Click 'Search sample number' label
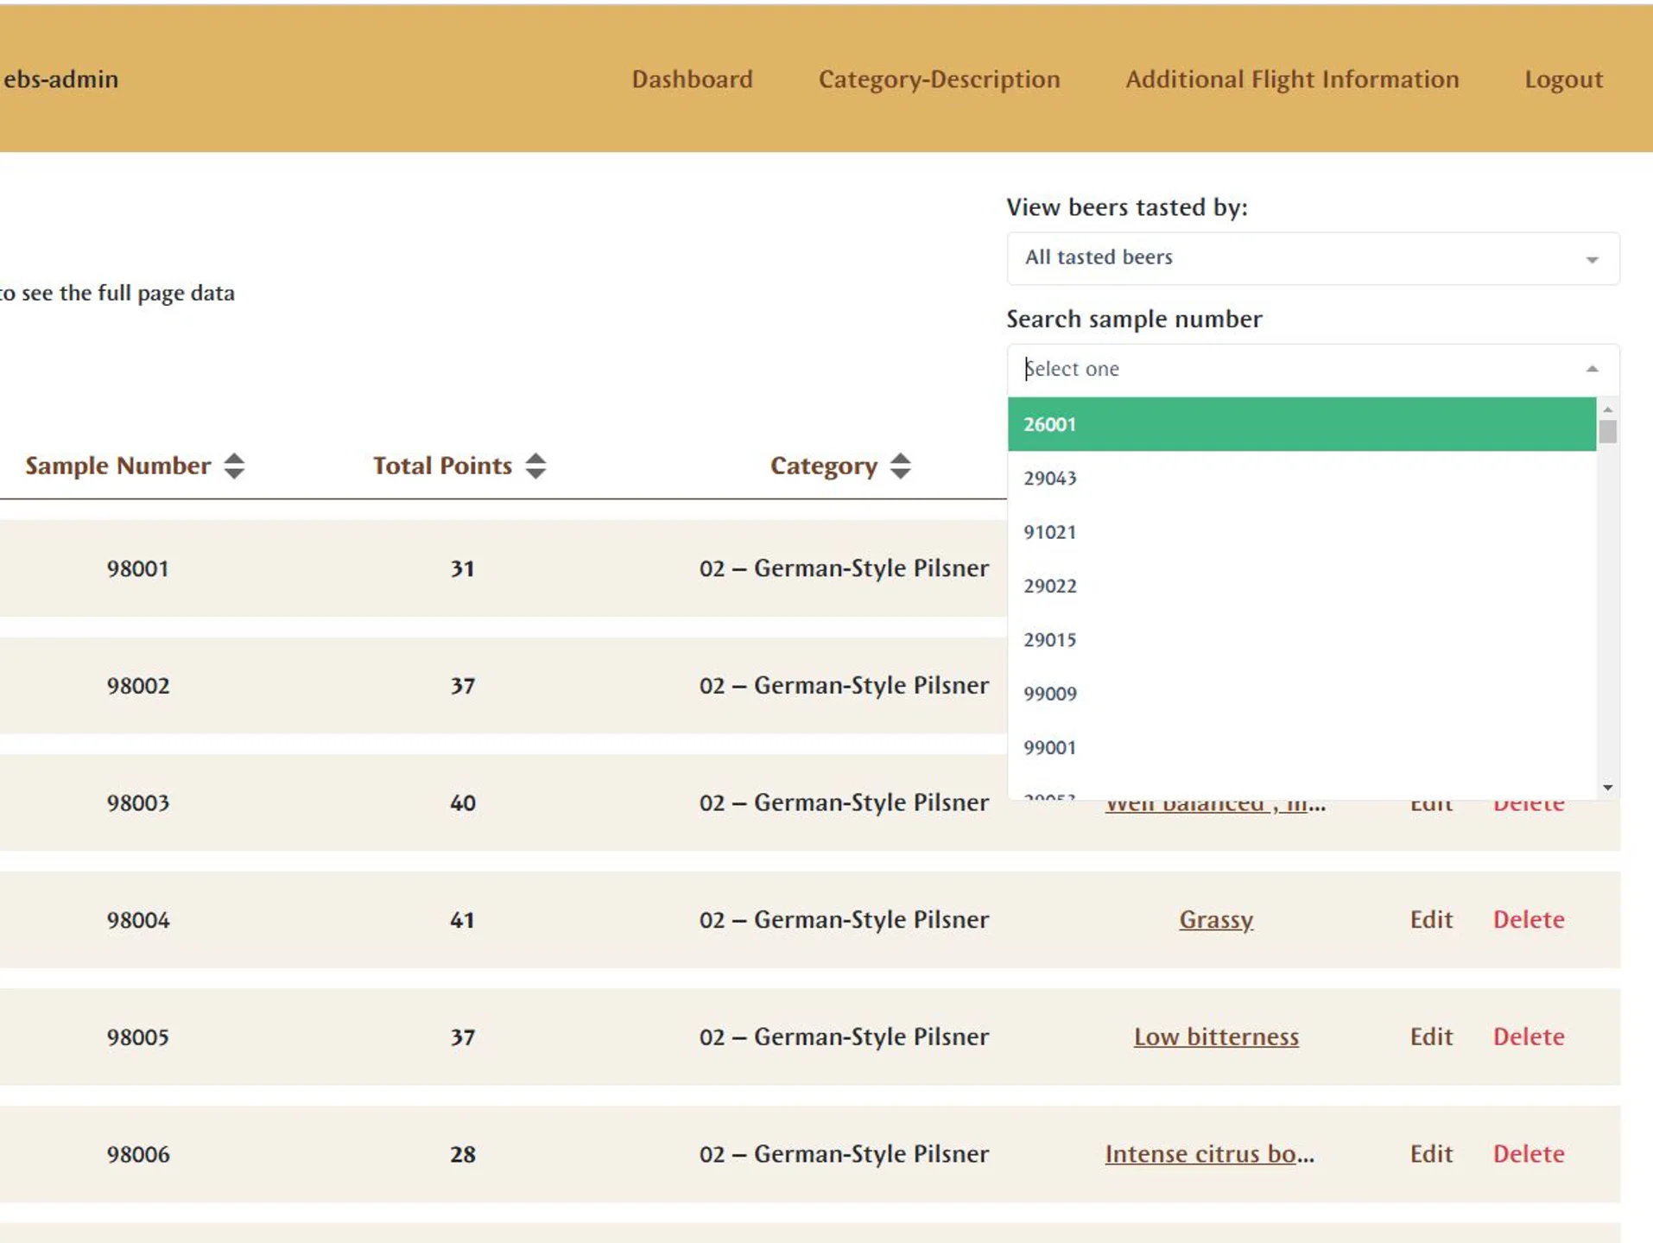 pos(1134,320)
